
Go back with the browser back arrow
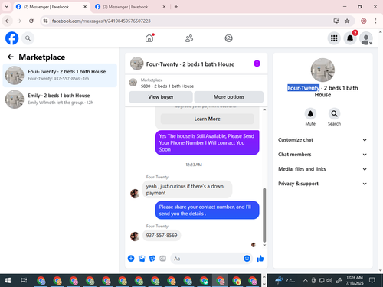[8, 21]
